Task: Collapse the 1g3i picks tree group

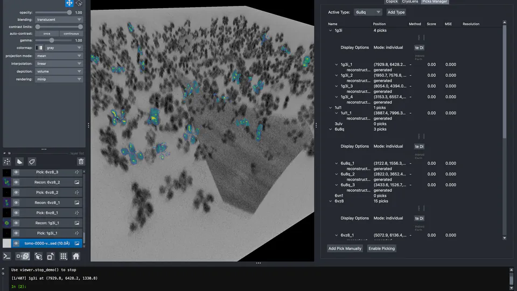Action: click(330, 30)
